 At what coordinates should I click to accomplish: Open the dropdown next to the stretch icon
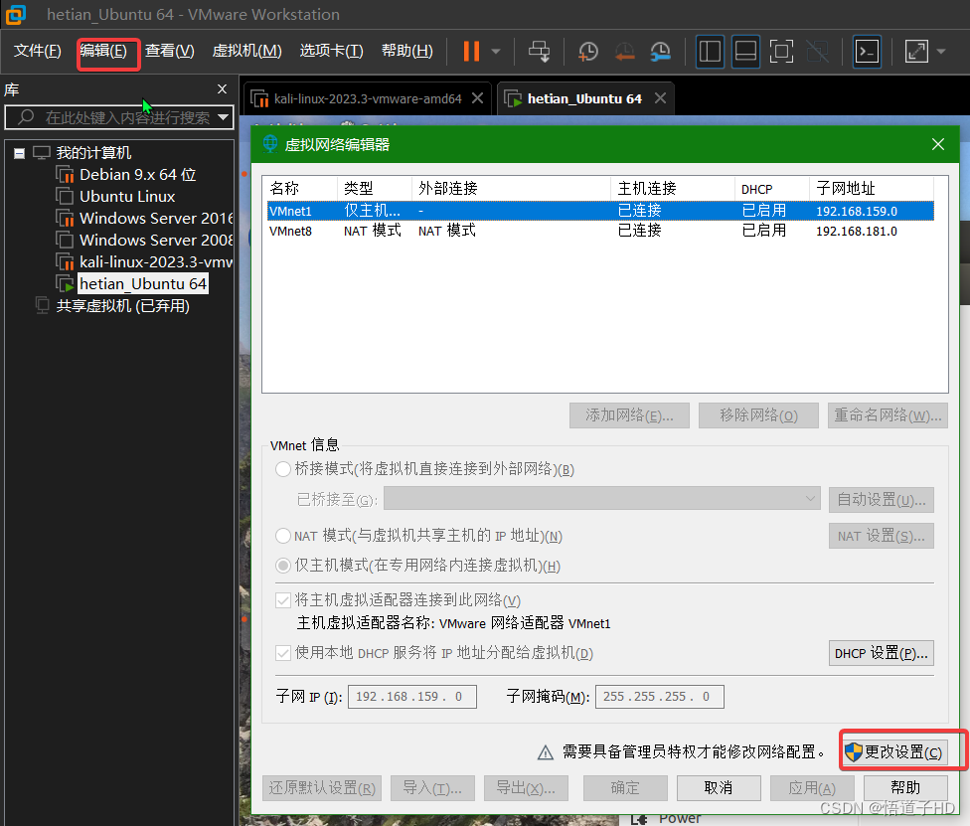tap(941, 52)
